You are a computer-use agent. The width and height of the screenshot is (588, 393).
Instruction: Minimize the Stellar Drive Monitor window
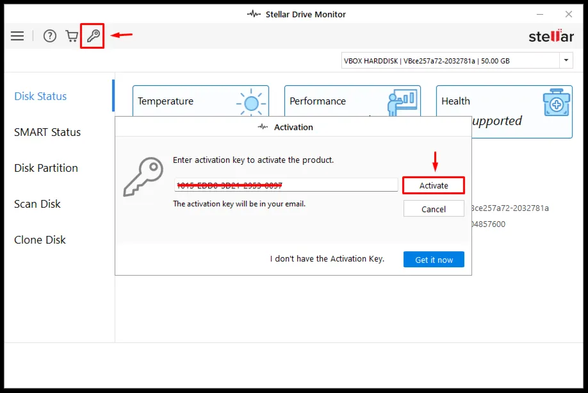tap(540, 14)
